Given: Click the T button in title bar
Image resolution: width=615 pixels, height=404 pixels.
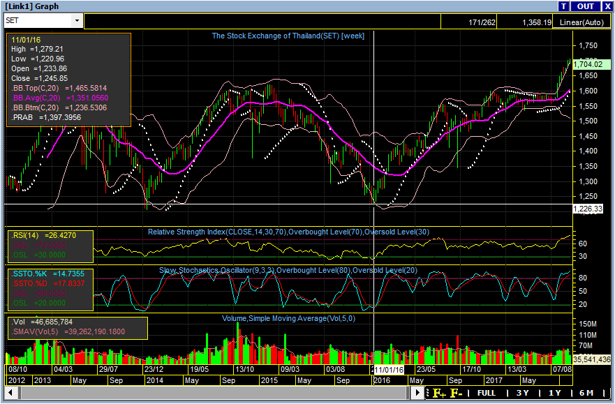Looking at the screenshot, I should [x=564, y=6].
